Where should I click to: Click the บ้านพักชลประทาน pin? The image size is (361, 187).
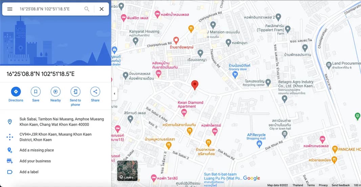pos(305,48)
